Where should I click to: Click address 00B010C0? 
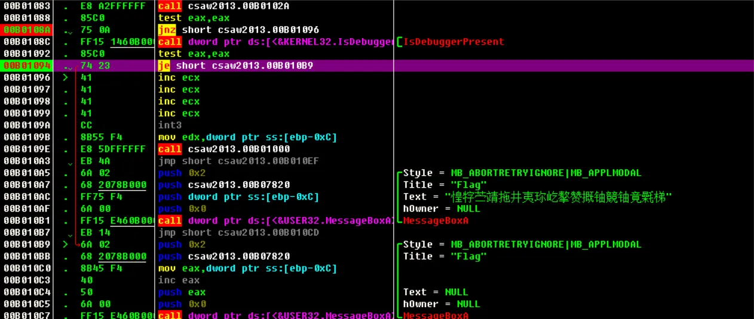coord(27,268)
